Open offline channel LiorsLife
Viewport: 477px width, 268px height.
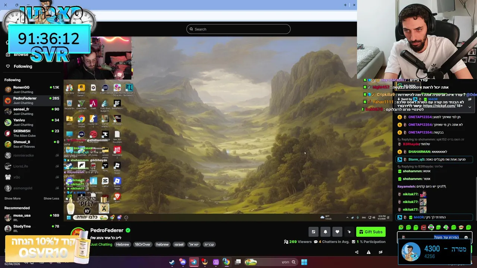pos(32,166)
